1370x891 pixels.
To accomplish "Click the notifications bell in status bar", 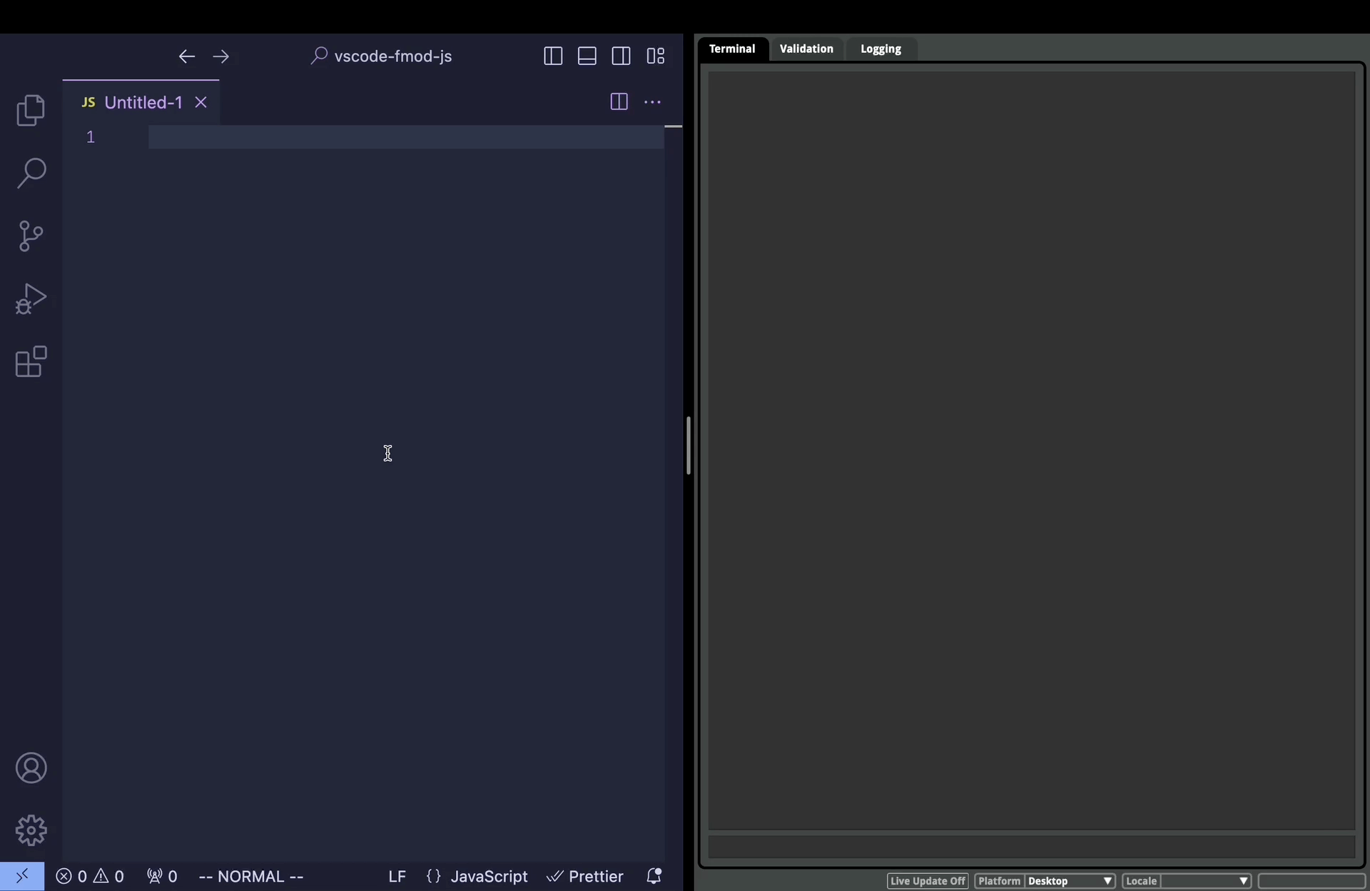I will point(654,876).
